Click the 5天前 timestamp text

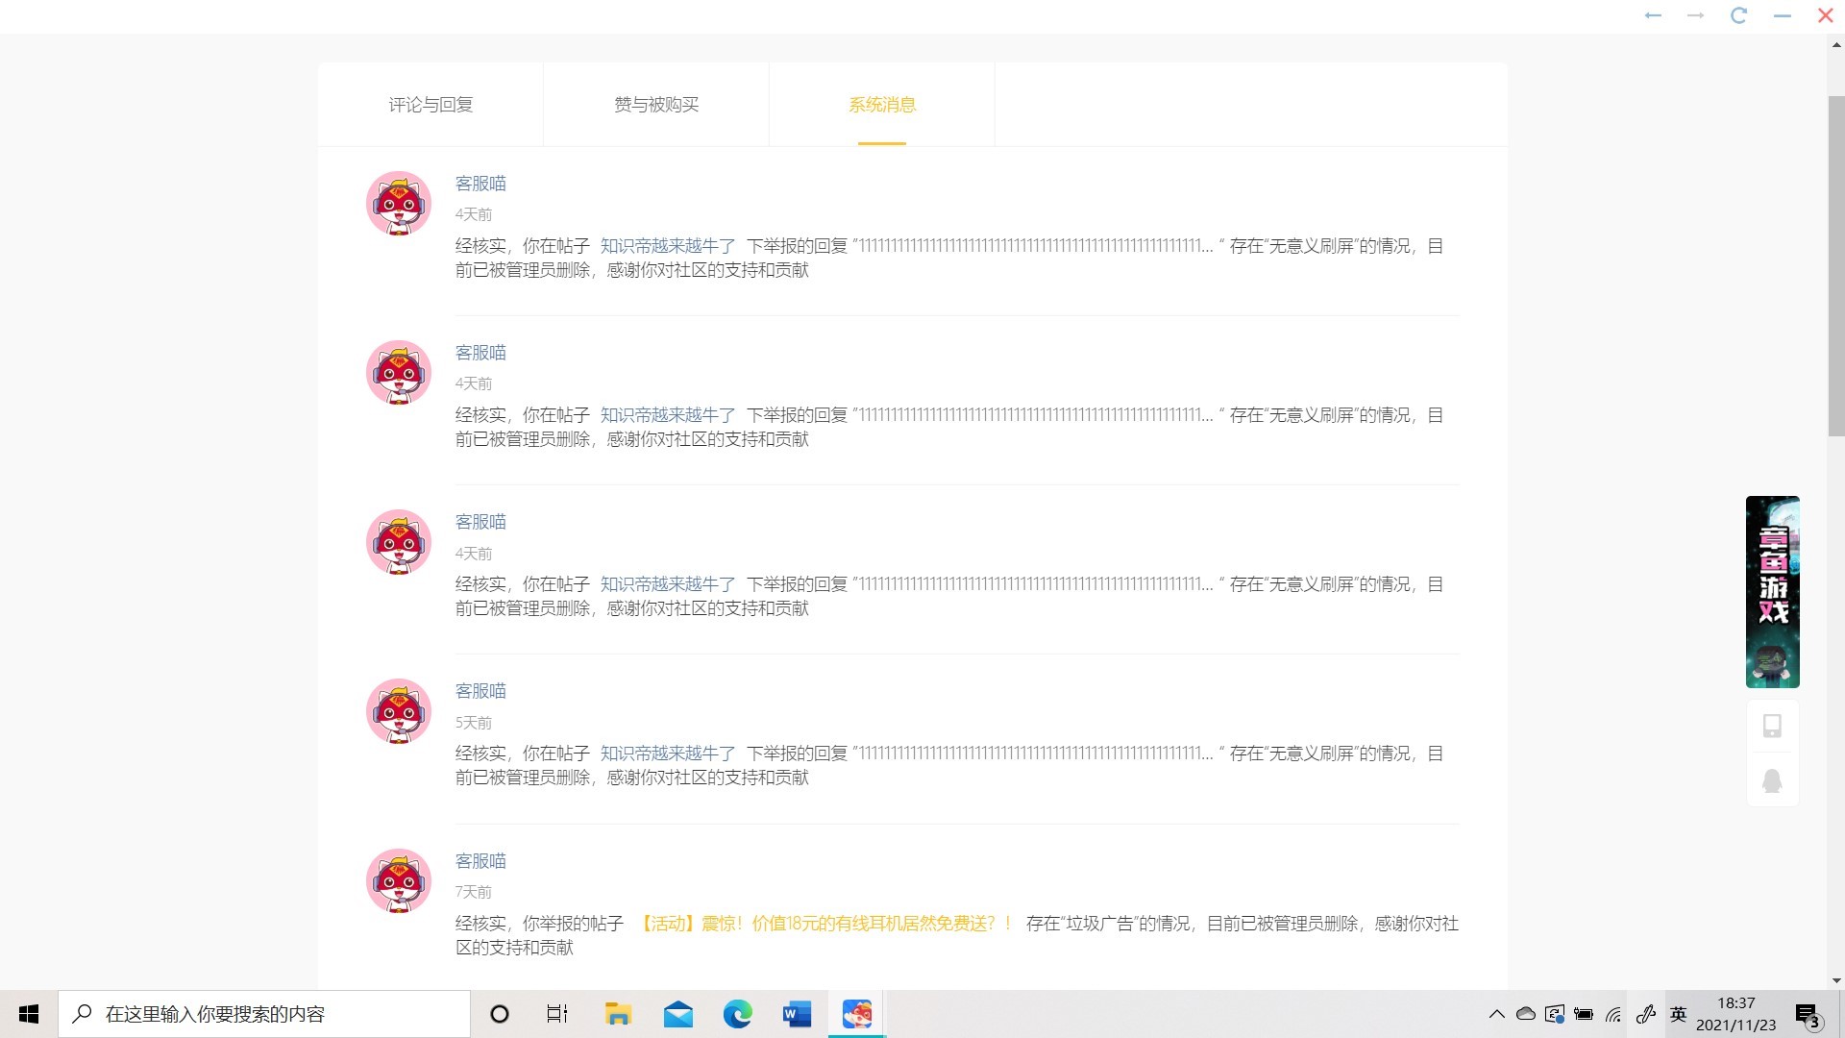pos(474,723)
